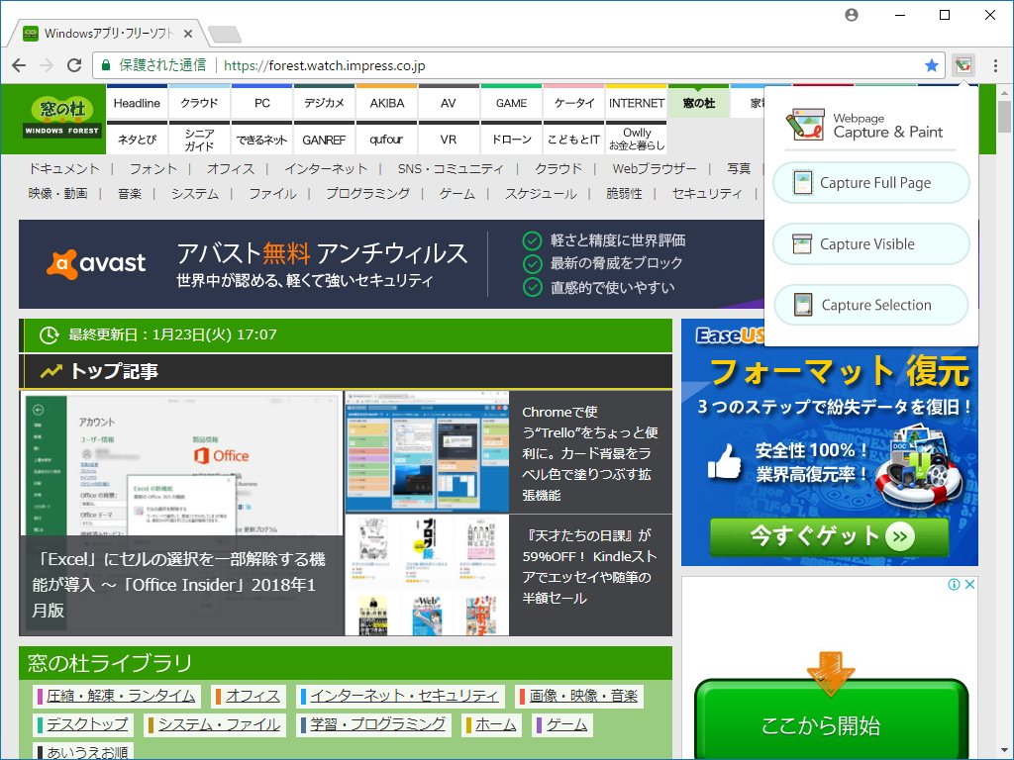Select Capture Visible in the extension popup

pyautogui.click(x=870, y=243)
